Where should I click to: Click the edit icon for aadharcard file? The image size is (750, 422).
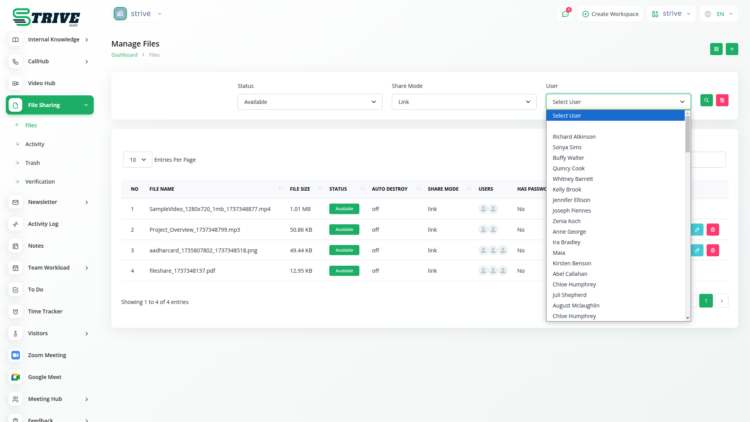(x=697, y=250)
